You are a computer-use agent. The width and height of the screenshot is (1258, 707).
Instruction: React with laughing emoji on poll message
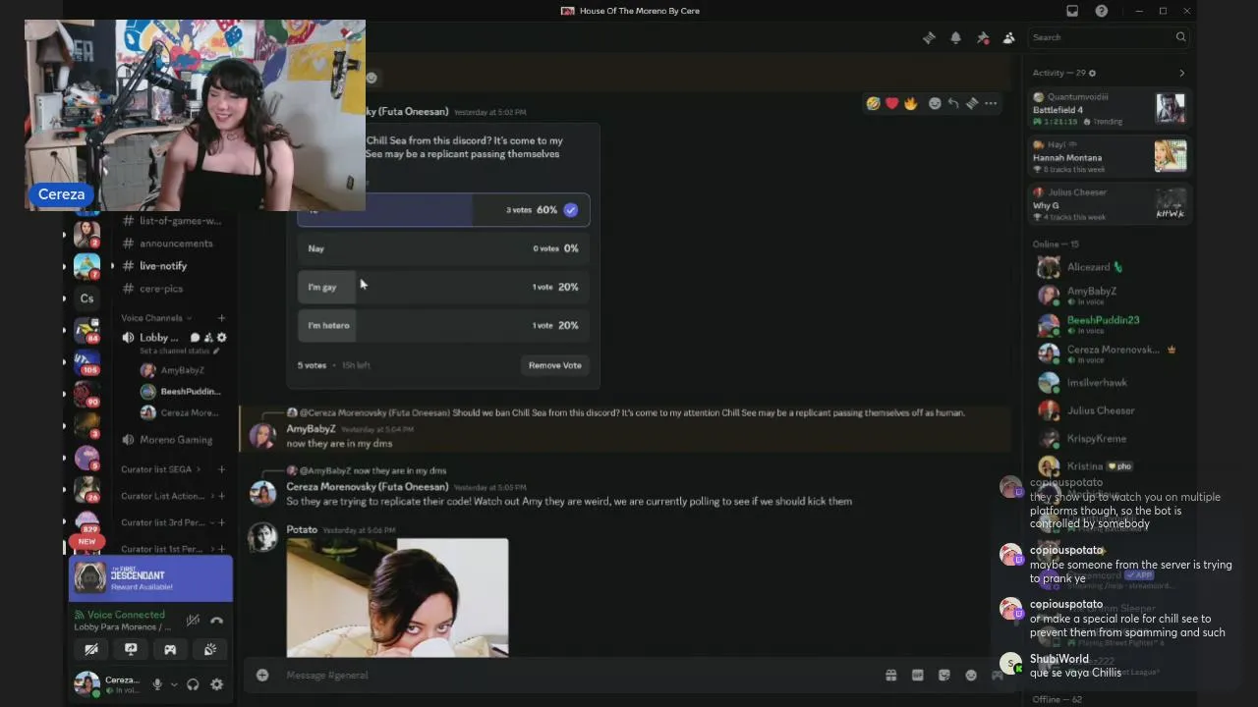pyautogui.click(x=873, y=103)
